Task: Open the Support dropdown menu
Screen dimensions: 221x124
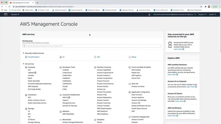Action: click(212, 14)
